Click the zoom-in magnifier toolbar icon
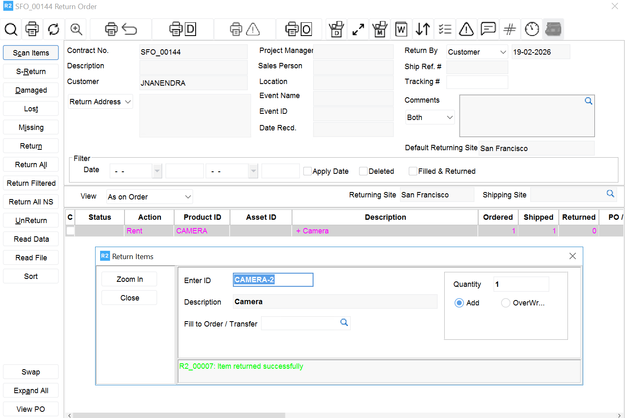 coord(76,29)
